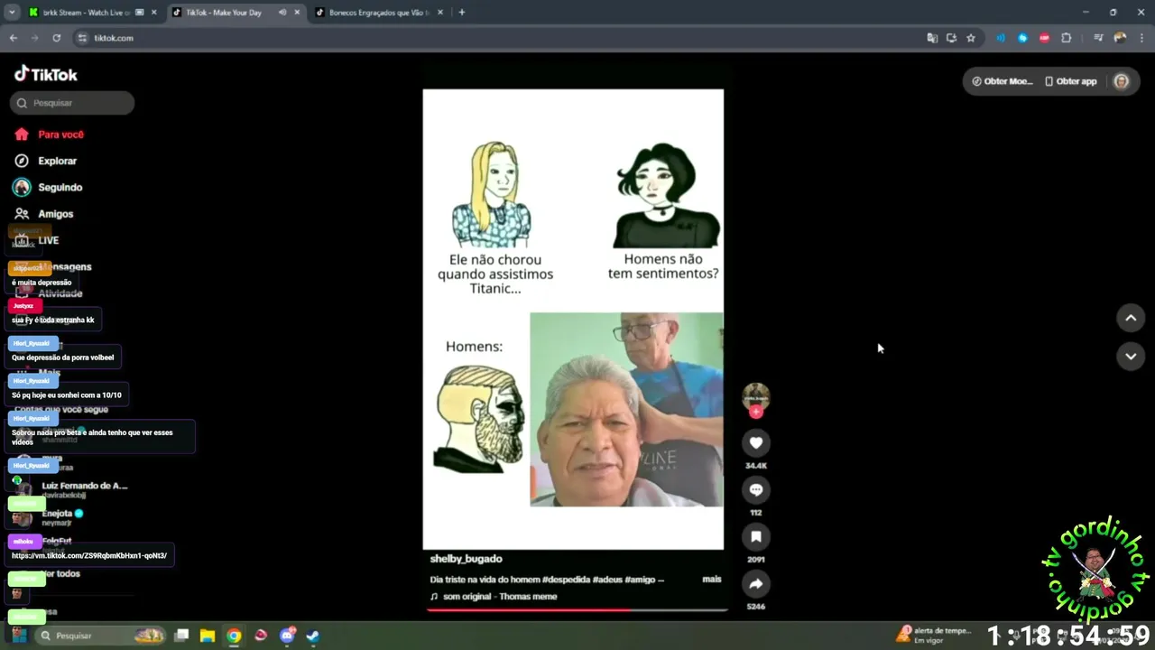Viewport: 1155px width, 650px height.
Task: Open Discord from the taskbar
Action: tap(287, 636)
